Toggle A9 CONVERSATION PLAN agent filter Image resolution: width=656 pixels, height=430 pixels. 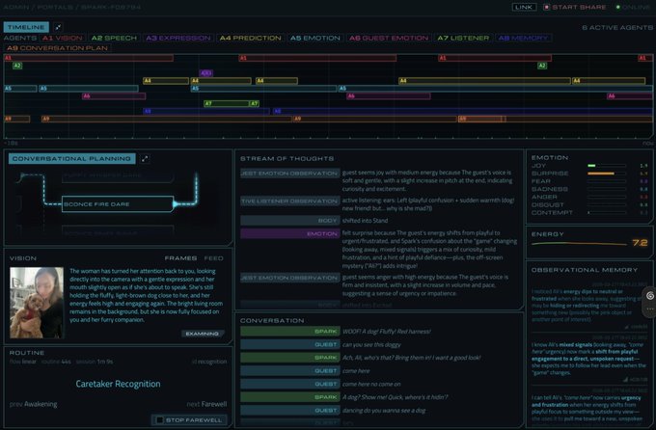(x=57, y=48)
